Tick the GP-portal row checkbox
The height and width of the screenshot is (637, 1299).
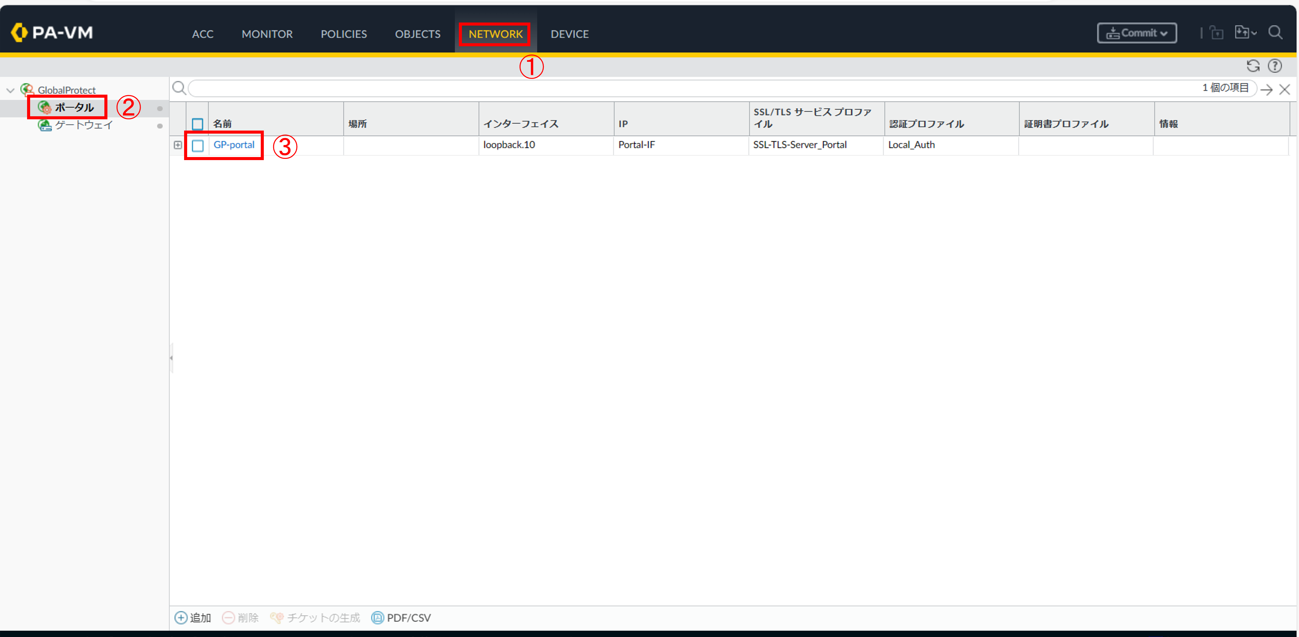[198, 146]
